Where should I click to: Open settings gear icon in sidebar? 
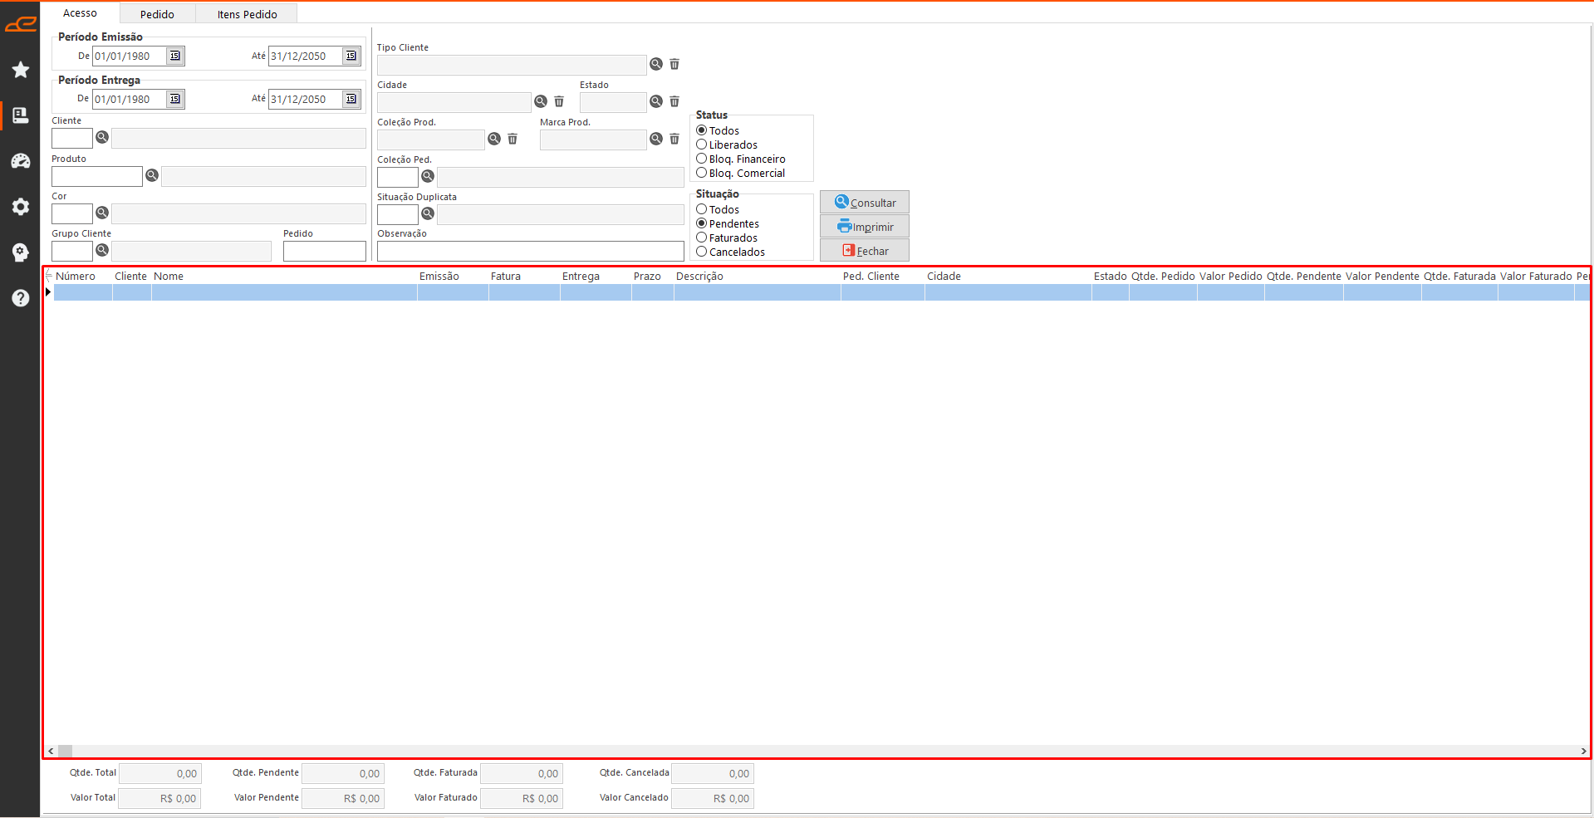pos(21,207)
